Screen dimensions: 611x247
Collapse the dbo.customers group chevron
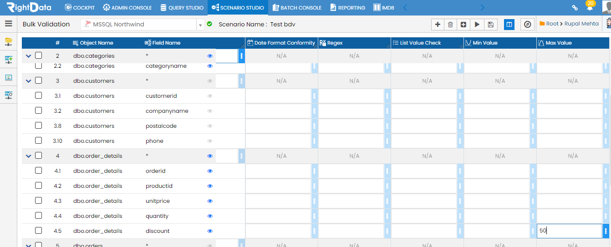[x=29, y=81]
